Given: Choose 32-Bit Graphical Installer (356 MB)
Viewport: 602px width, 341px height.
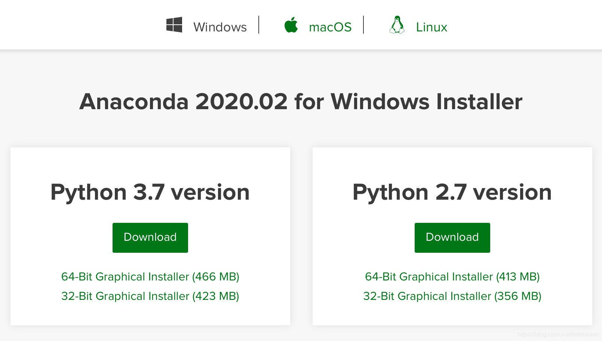Looking at the screenshot, I should coord(452,296).
